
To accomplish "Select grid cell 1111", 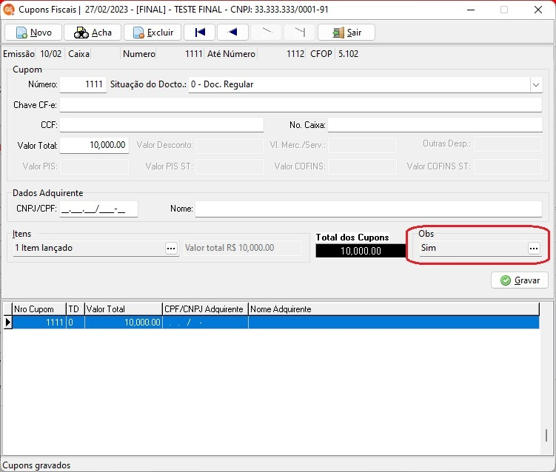I will point(39,323).
